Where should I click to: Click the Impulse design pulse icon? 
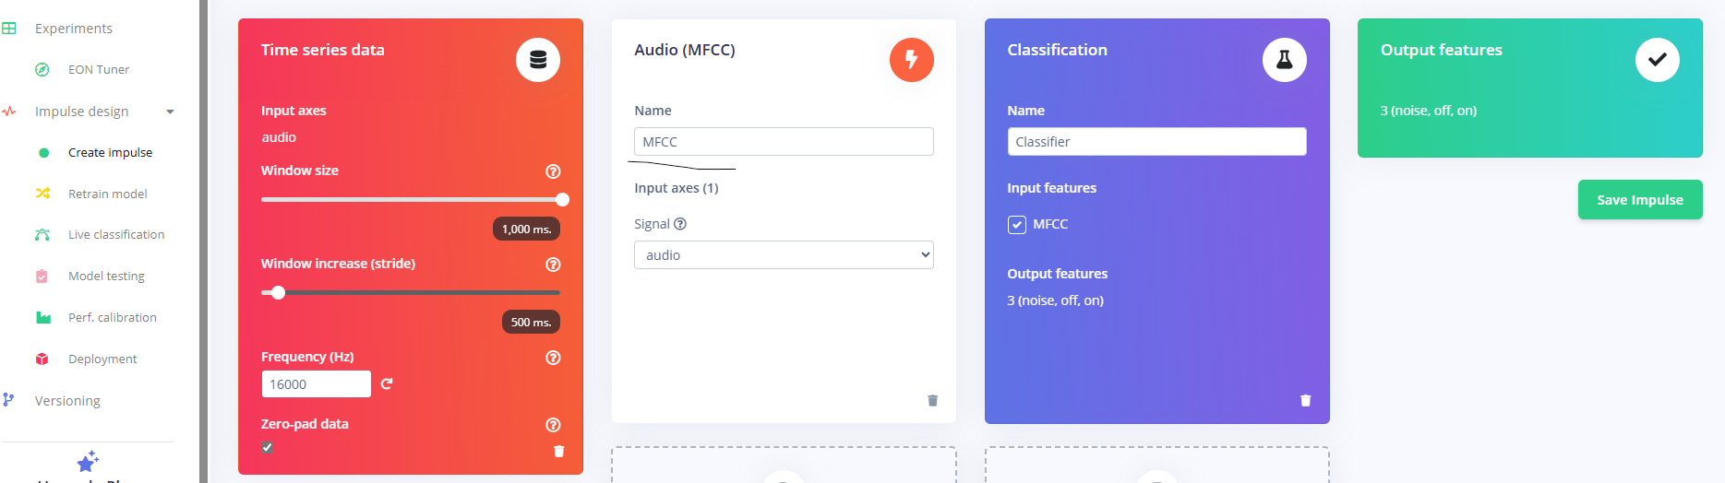click(9, 112)
